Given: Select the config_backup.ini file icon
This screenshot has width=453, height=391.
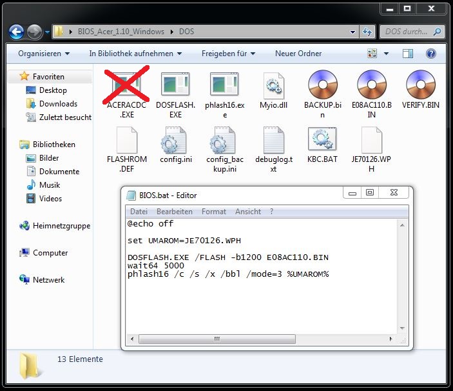Looking at the screenshot, I should click(223, 140).
